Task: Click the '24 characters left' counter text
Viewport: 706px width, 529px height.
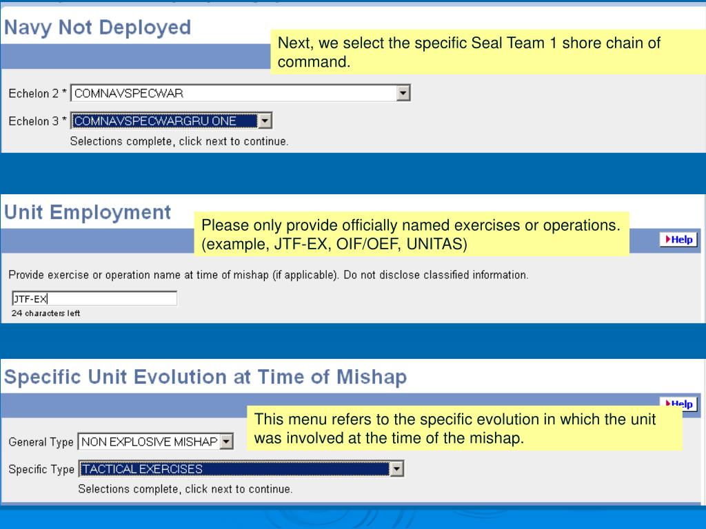Action: (46, 313)
